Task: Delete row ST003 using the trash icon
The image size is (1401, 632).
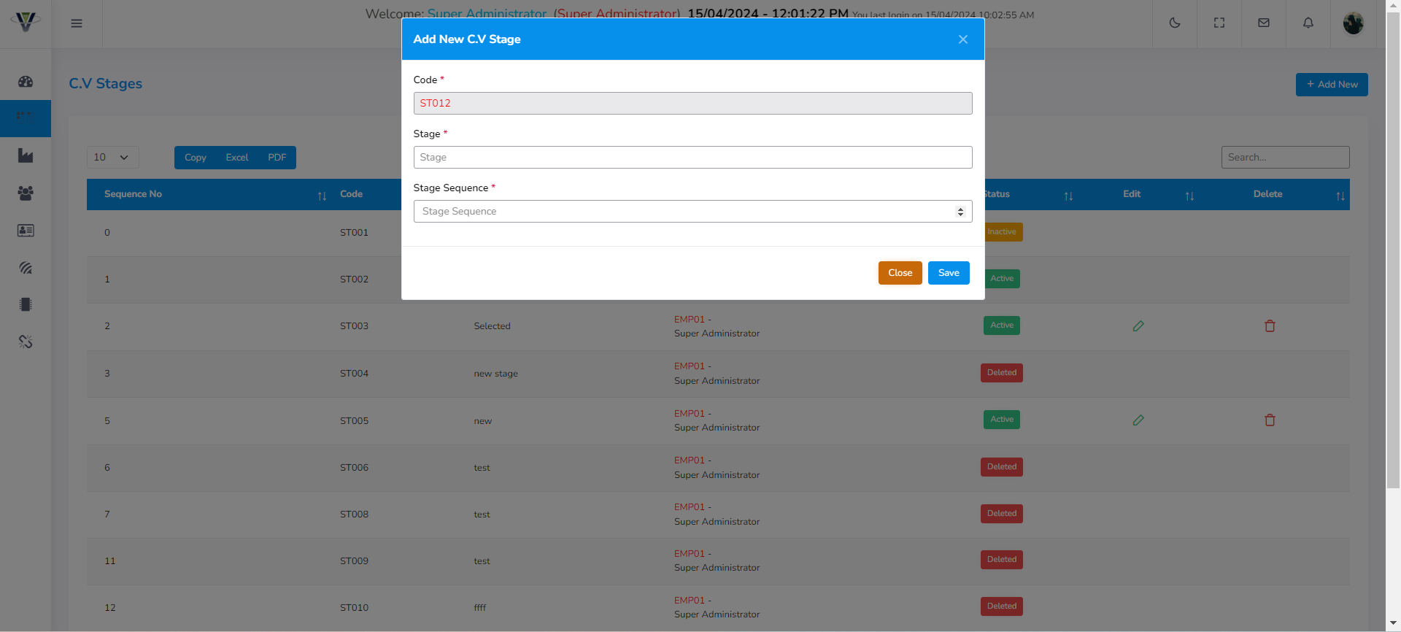Action: pyautogui.click(x=1270, y=326)
